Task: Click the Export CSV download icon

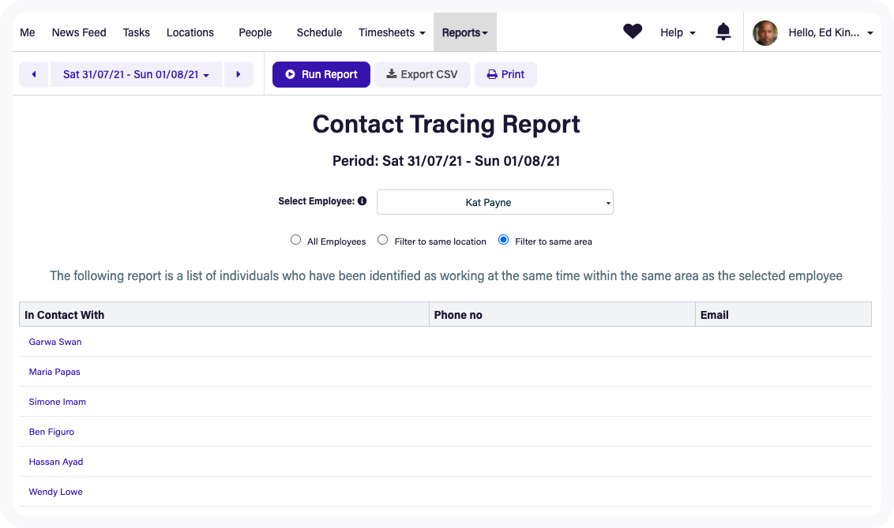Action: coord(391,74)
